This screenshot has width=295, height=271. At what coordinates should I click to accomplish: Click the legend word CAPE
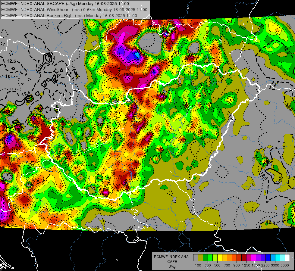[172, 262]
